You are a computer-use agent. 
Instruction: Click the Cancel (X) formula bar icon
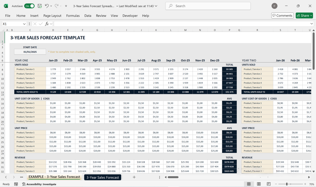point(35,24)
